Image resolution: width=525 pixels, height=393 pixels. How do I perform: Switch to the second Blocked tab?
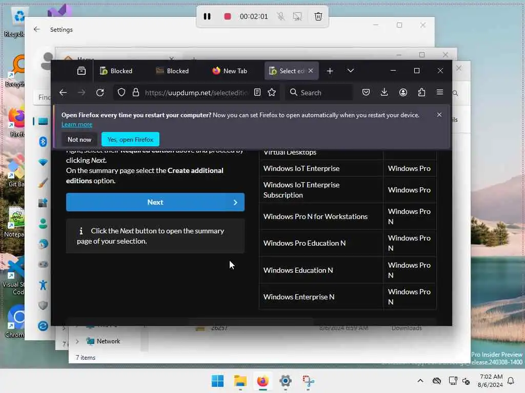(x=173, y=71)
